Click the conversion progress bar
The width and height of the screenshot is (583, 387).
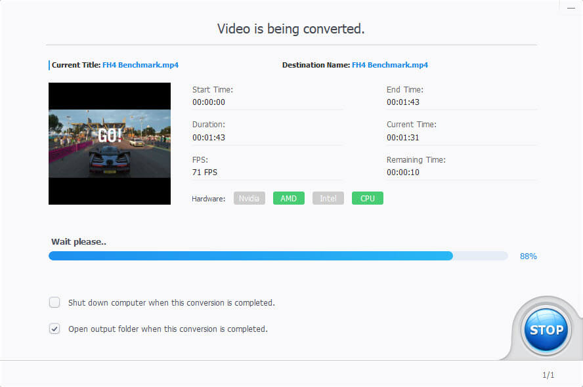278,256
